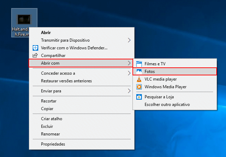This screenshot has height=157, width=226.
Task: Click the Store bag icon
Action: coord(139,97)
